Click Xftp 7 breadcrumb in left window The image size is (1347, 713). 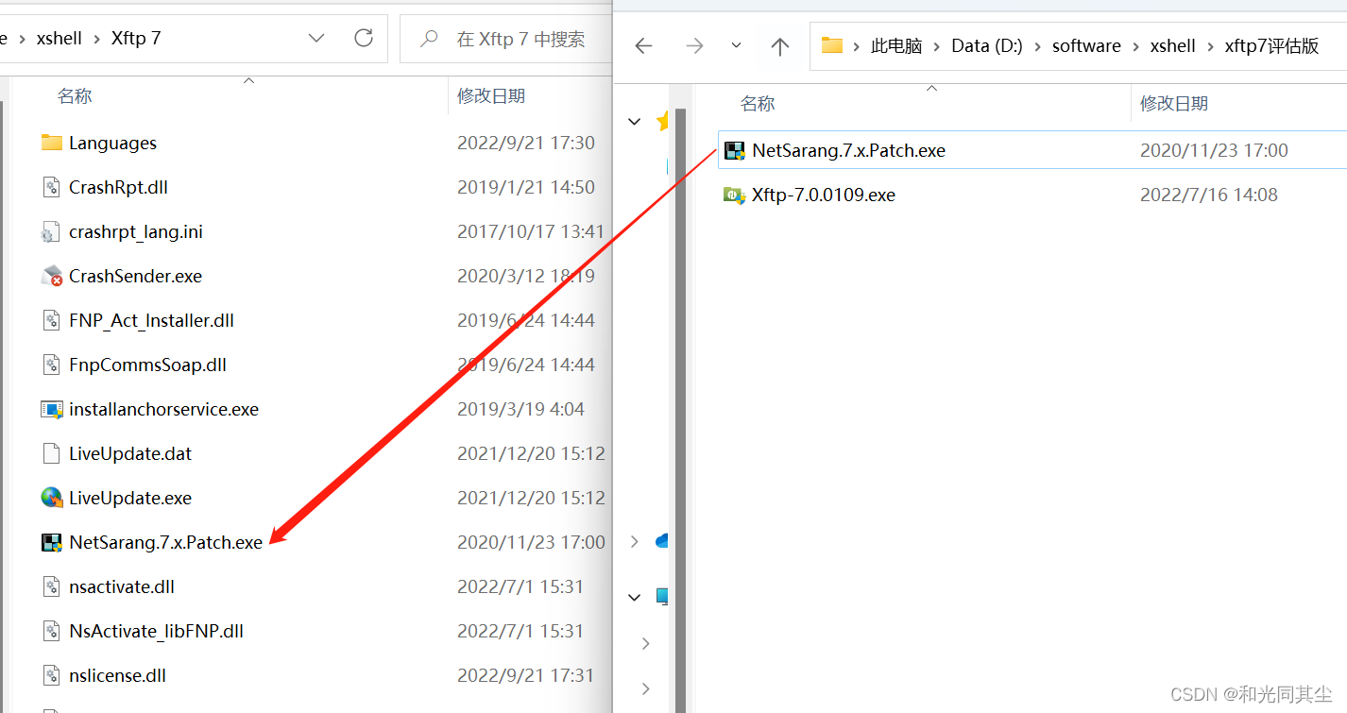(x=136, y=38)
